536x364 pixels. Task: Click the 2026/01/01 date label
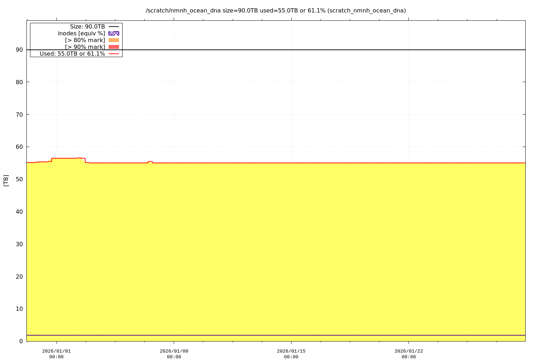[x=56, y=351]
